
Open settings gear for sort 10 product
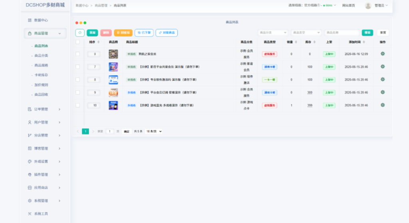pos(383,105)
